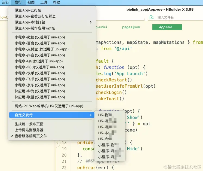The height and width of the screenshot is (171, 203).
Task: Switch to the partially hidden uniui tab
Action: click(101, 27)
